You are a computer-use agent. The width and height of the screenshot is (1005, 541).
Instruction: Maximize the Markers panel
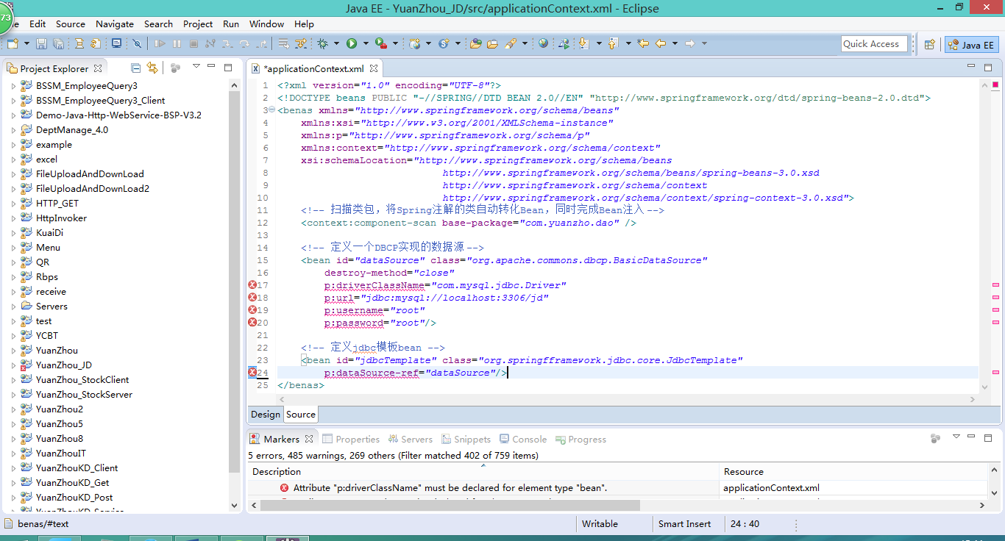pos(990,437)
